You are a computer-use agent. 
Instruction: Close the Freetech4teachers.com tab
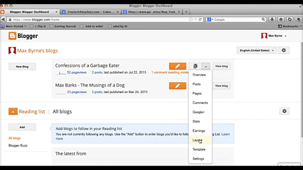pyautogui.click(x=117, y=12)
